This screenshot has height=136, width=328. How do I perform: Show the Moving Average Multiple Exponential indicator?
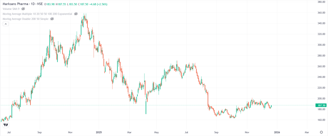[76, 14]
